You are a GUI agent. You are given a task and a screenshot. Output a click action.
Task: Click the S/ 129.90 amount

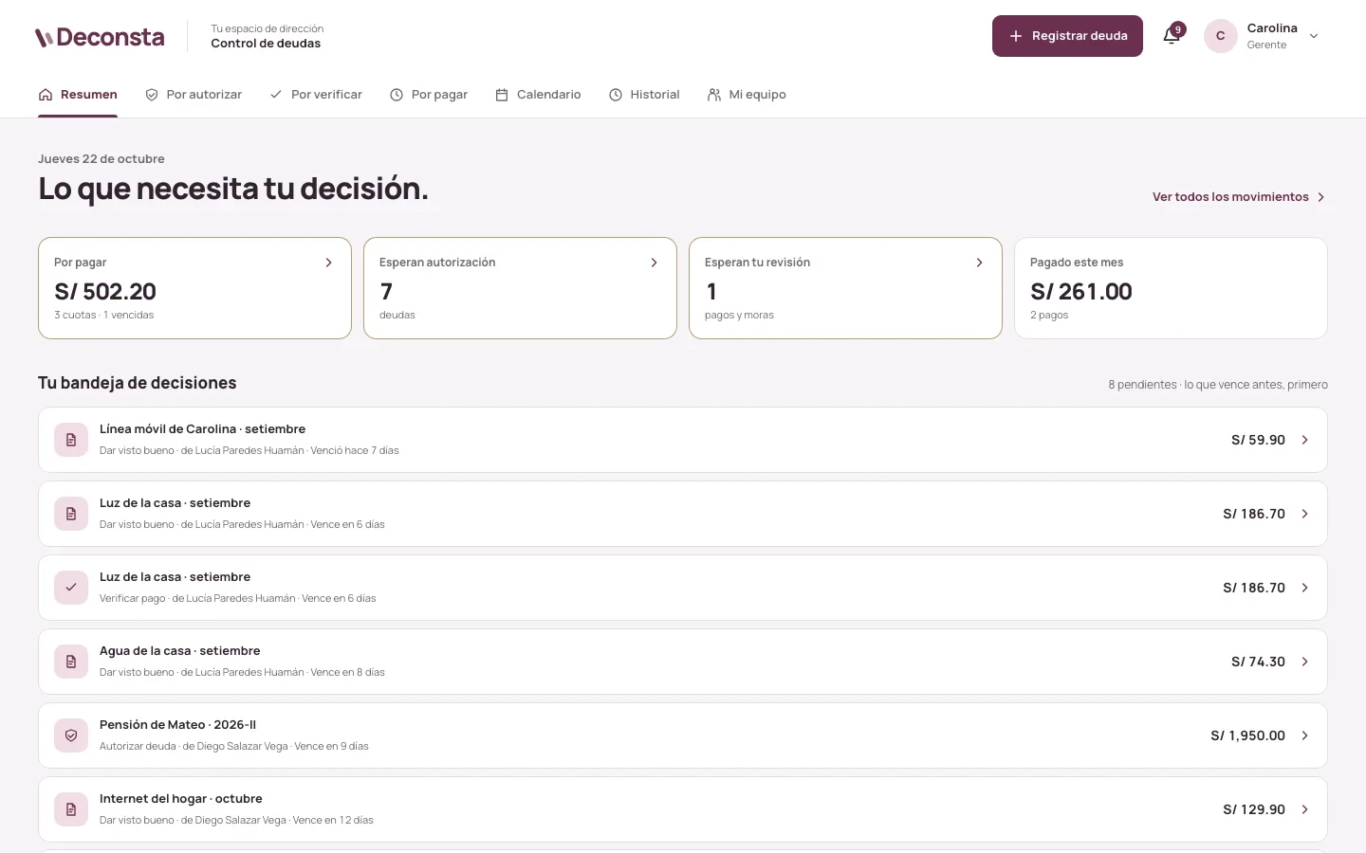(1254, 809)
